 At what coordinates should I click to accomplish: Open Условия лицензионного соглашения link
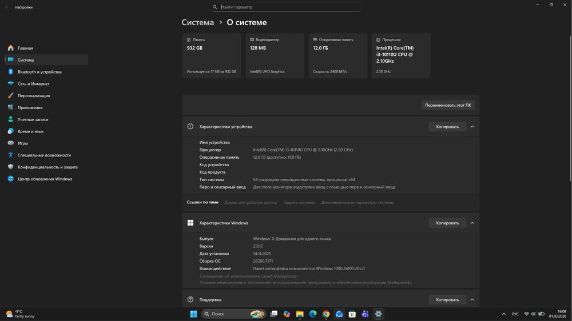(x=305, y=282)
